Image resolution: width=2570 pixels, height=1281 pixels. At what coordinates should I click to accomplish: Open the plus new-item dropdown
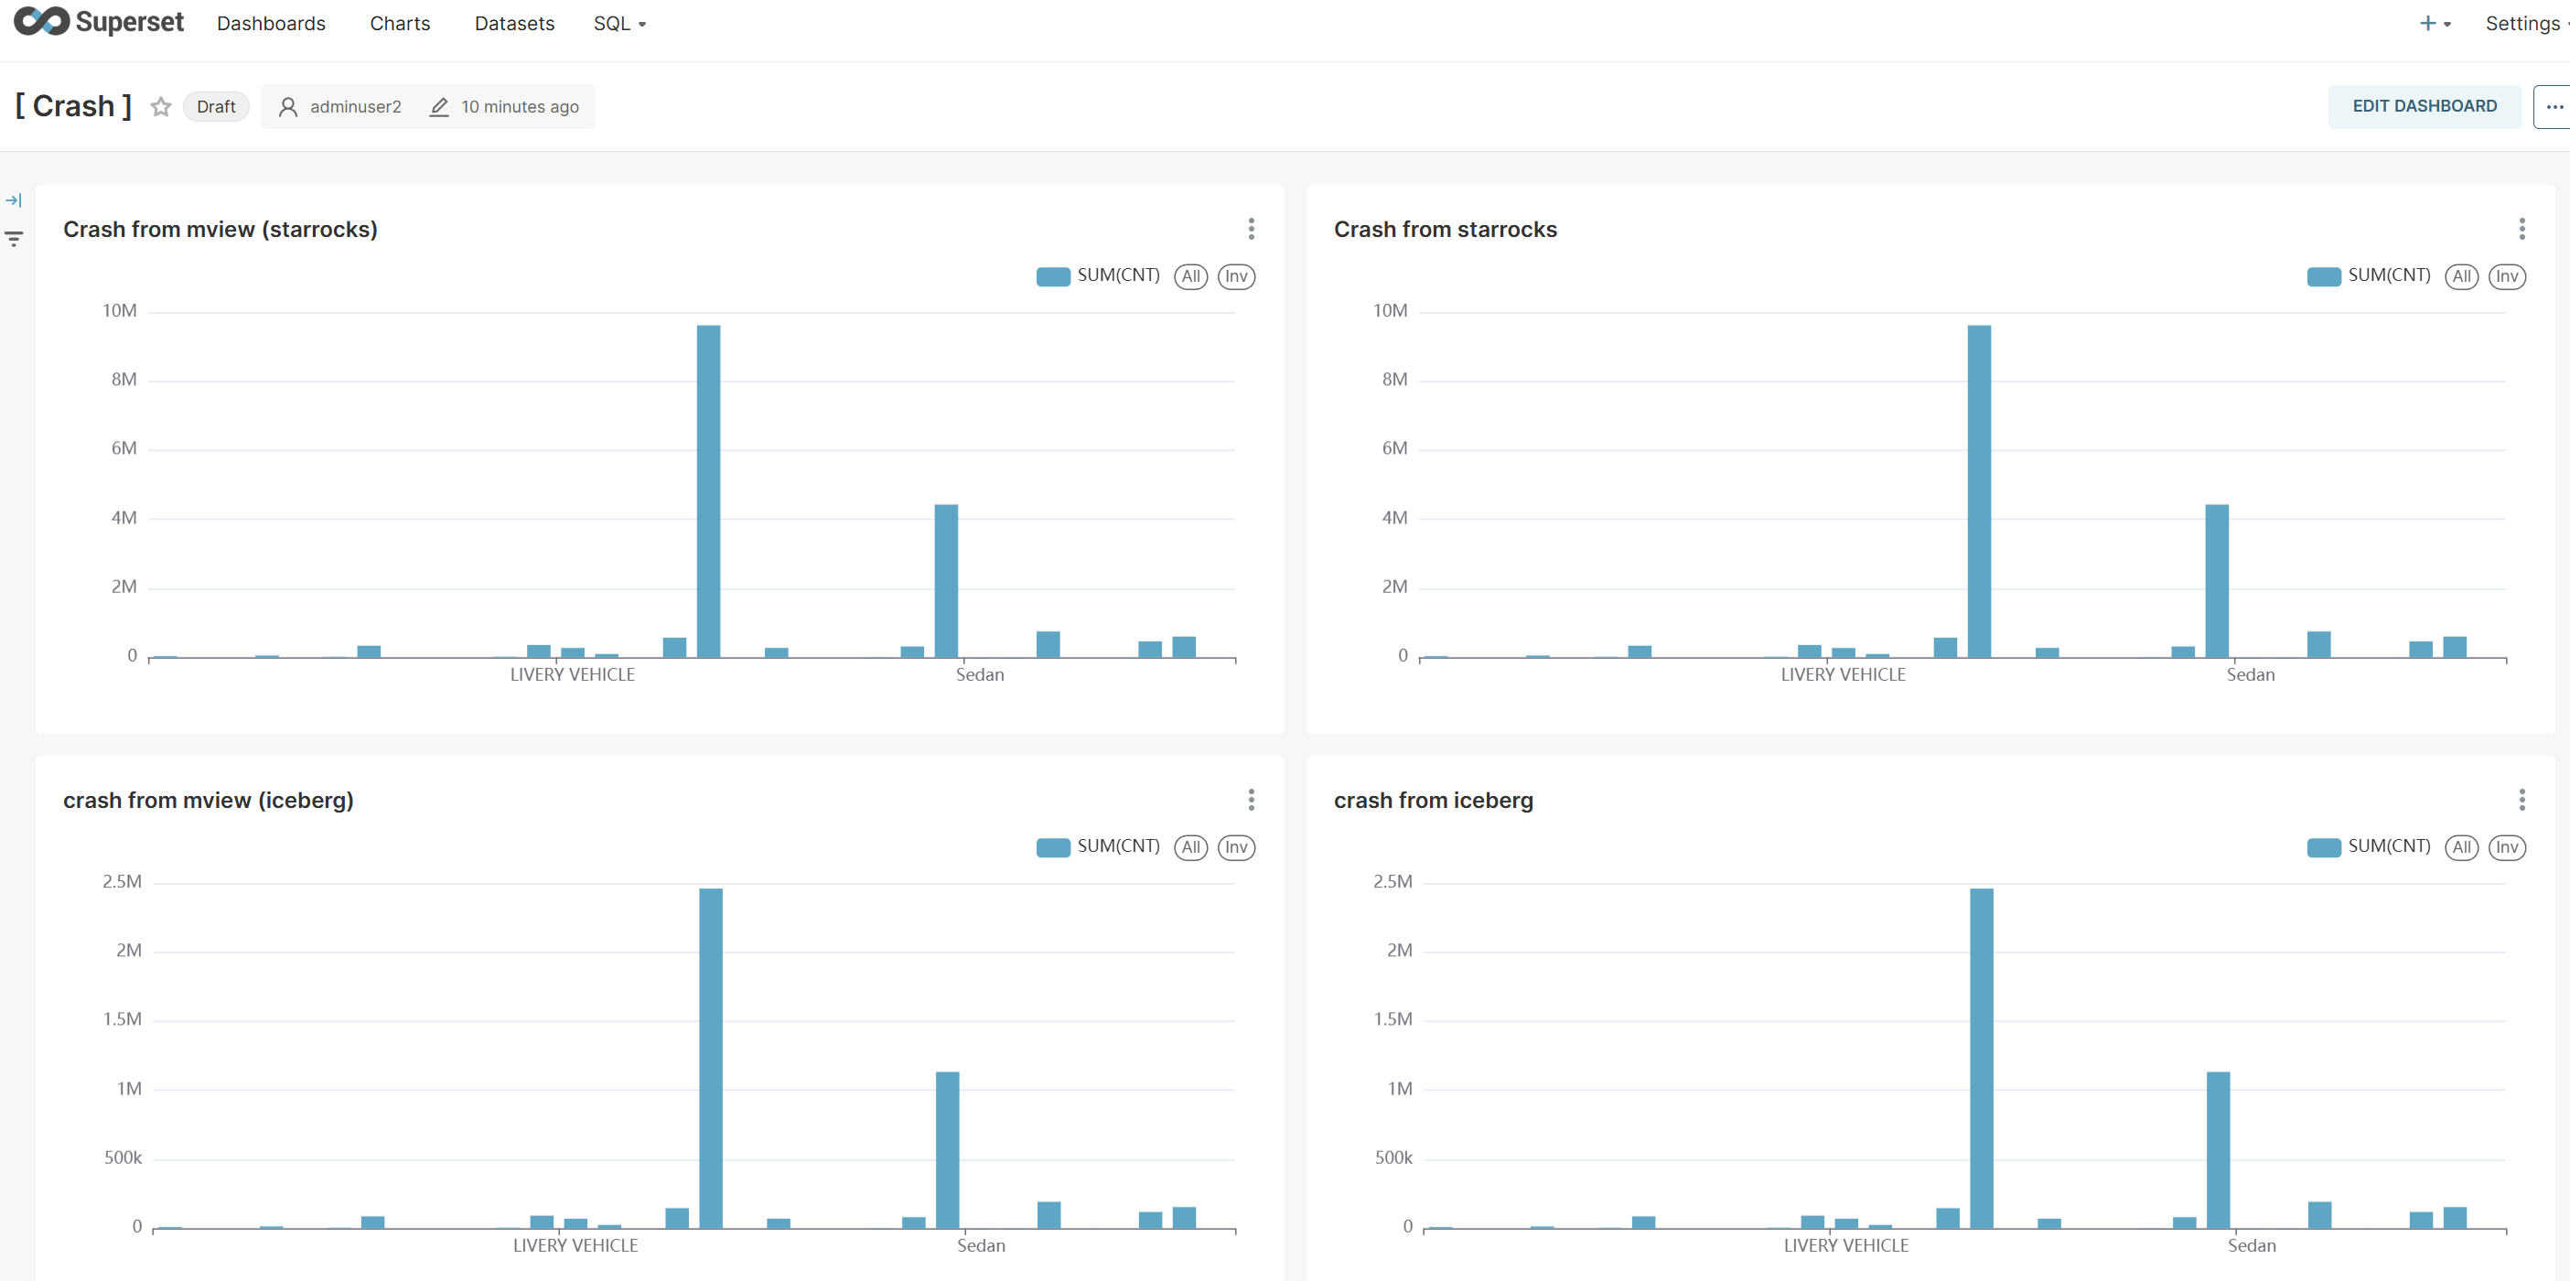tap(2435, 23)
